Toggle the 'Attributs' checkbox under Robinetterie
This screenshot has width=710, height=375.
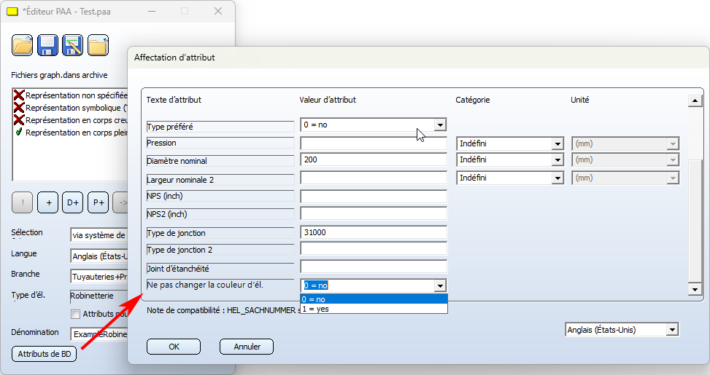75,315
